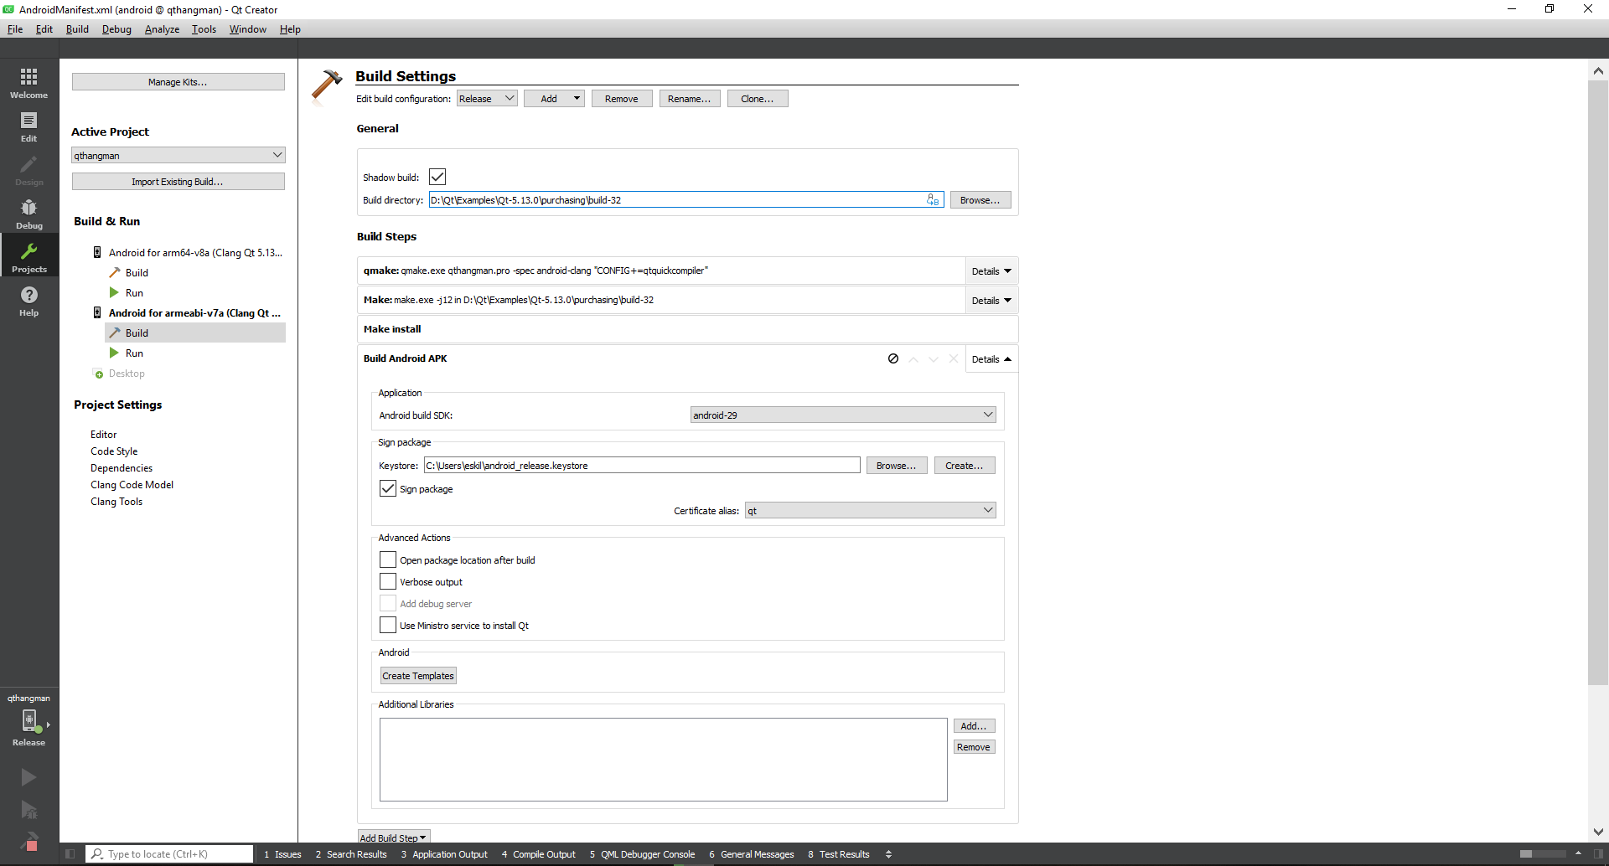Open the Compile Output pane

pos(539,854)
